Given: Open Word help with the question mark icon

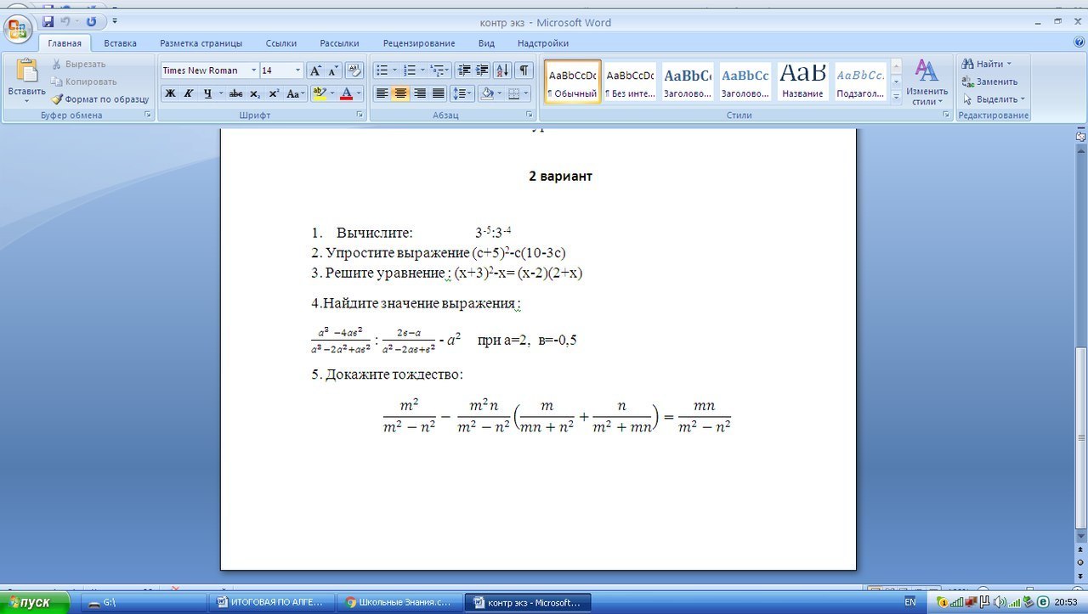Looking at the screenshot, I should point(1079,42).
